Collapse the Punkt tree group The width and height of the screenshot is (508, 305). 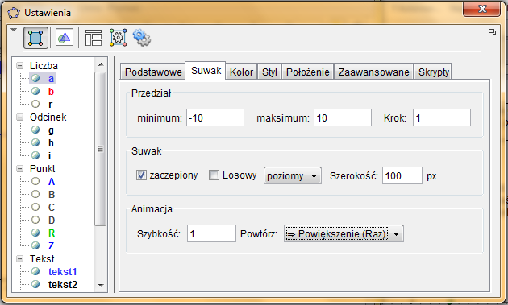click(x=20, y=168)
